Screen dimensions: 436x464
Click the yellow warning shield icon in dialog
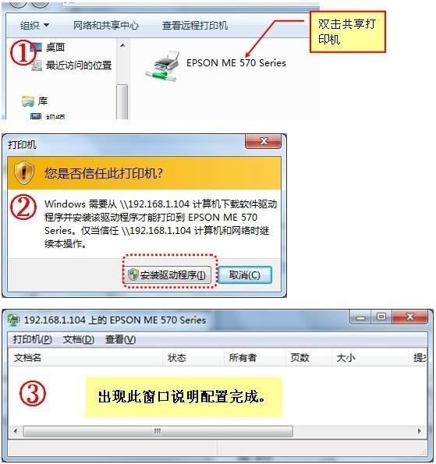coord(24,173)
